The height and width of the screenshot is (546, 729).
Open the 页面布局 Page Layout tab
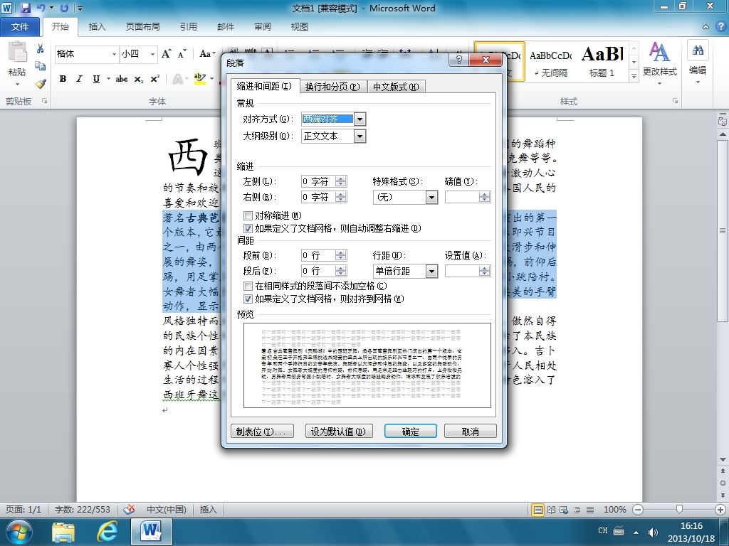[x=142, y=26]
